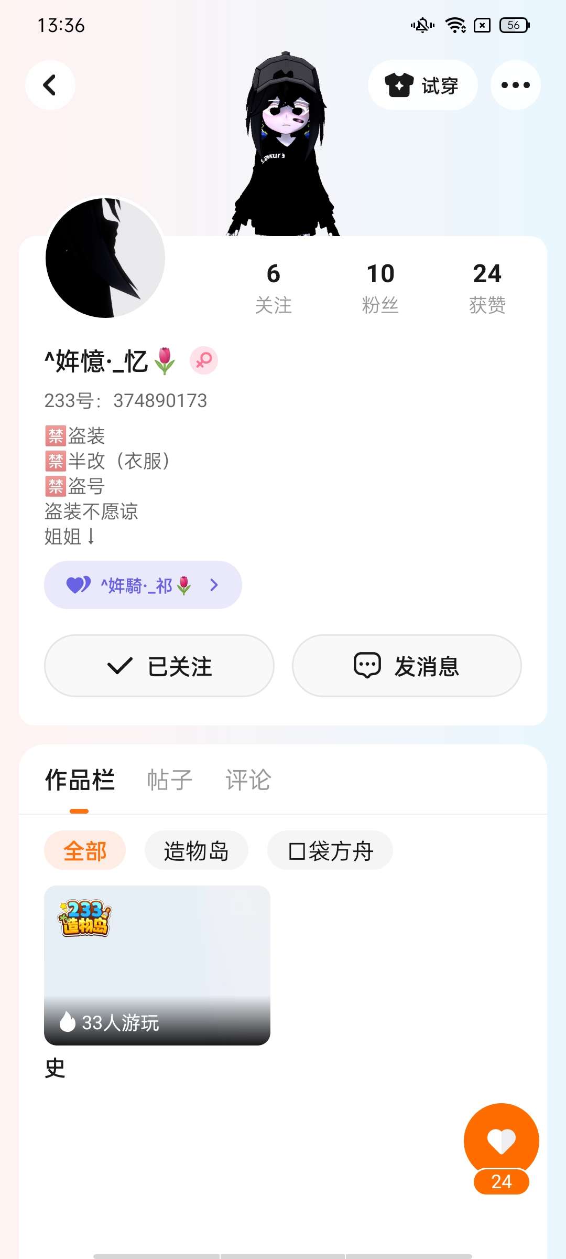
Task: Tap the back arrow button
Action: 50,85
